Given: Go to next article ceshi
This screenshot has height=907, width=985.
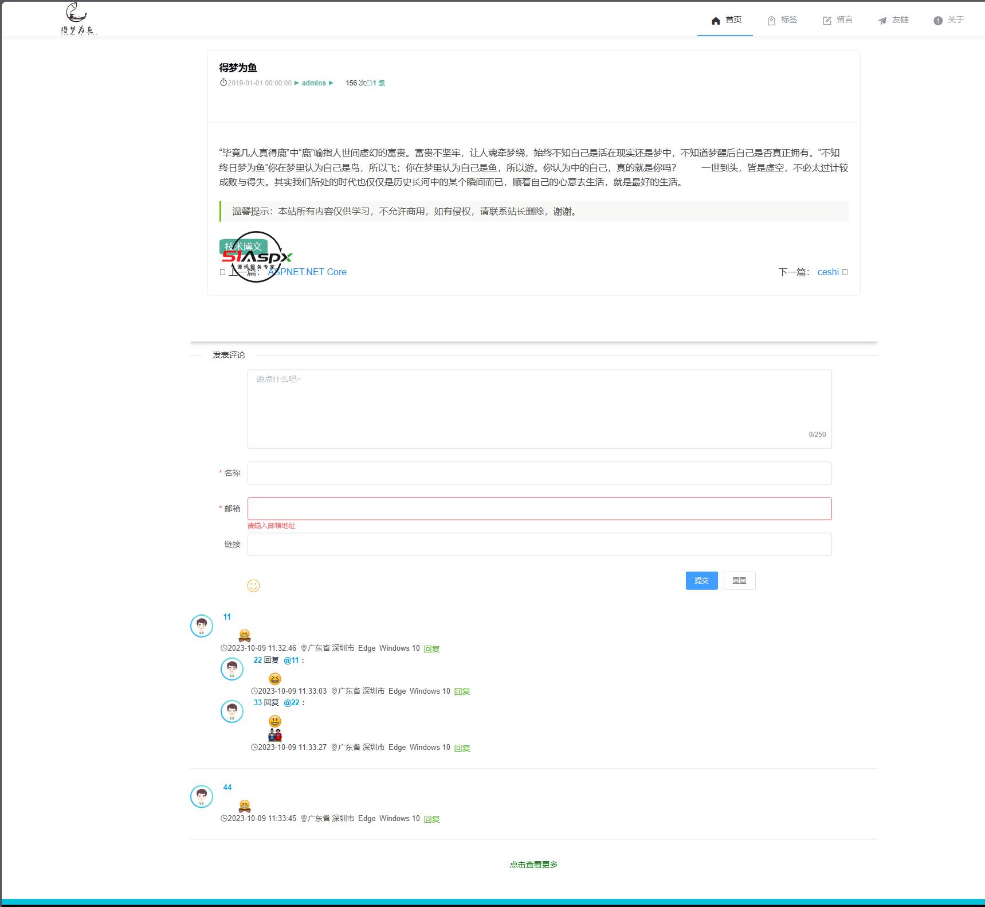Looking at the screenshot, I should (x=828, y=272).
